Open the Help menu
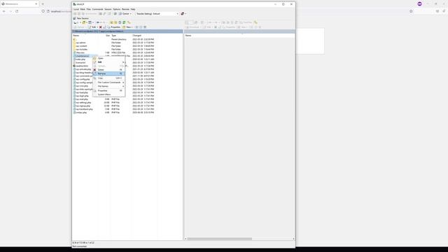 coord(133,9)
